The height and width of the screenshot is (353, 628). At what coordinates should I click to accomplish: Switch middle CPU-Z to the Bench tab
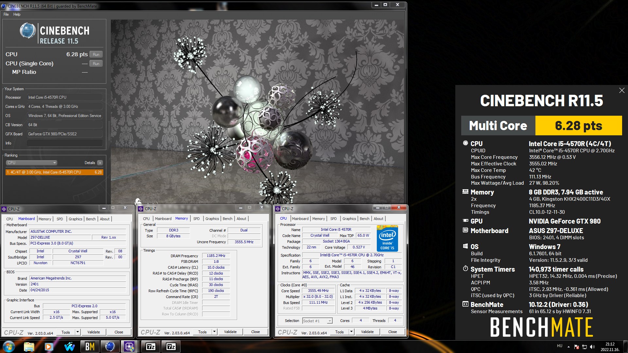click(228, 219)
